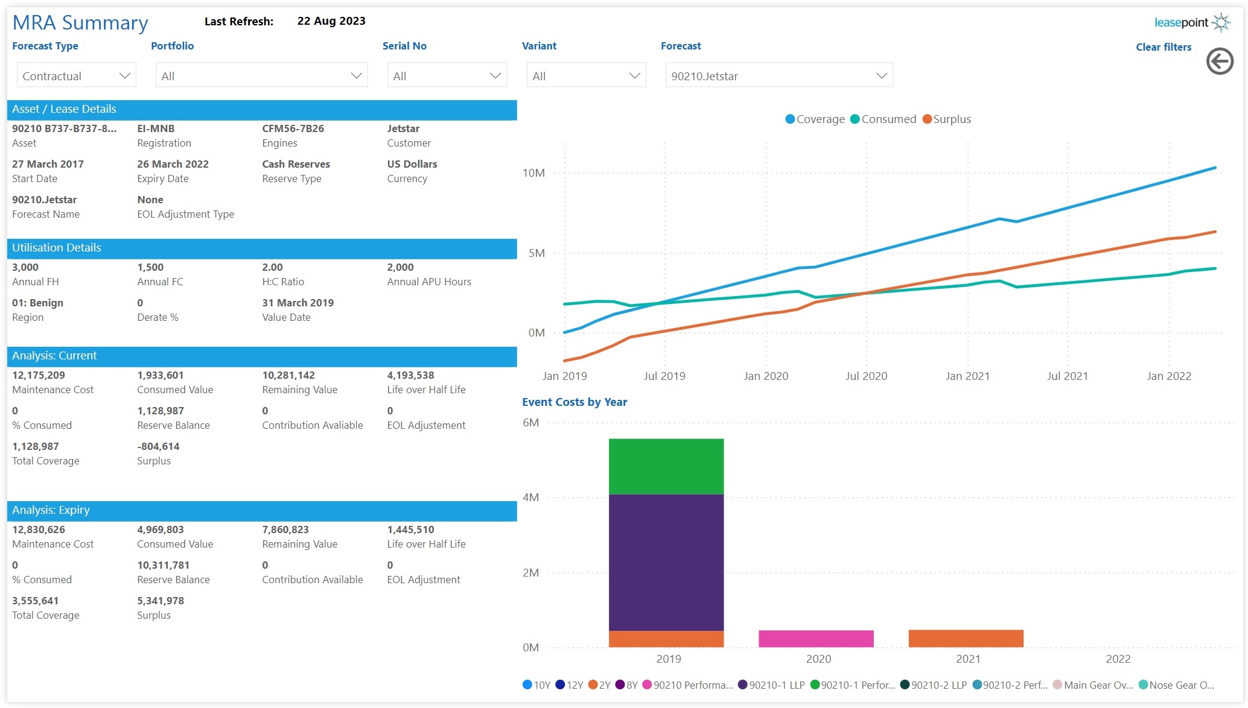Click the US Dollars currency value
The width and height of the screenshot is (1248, 708).
(412, 164)
